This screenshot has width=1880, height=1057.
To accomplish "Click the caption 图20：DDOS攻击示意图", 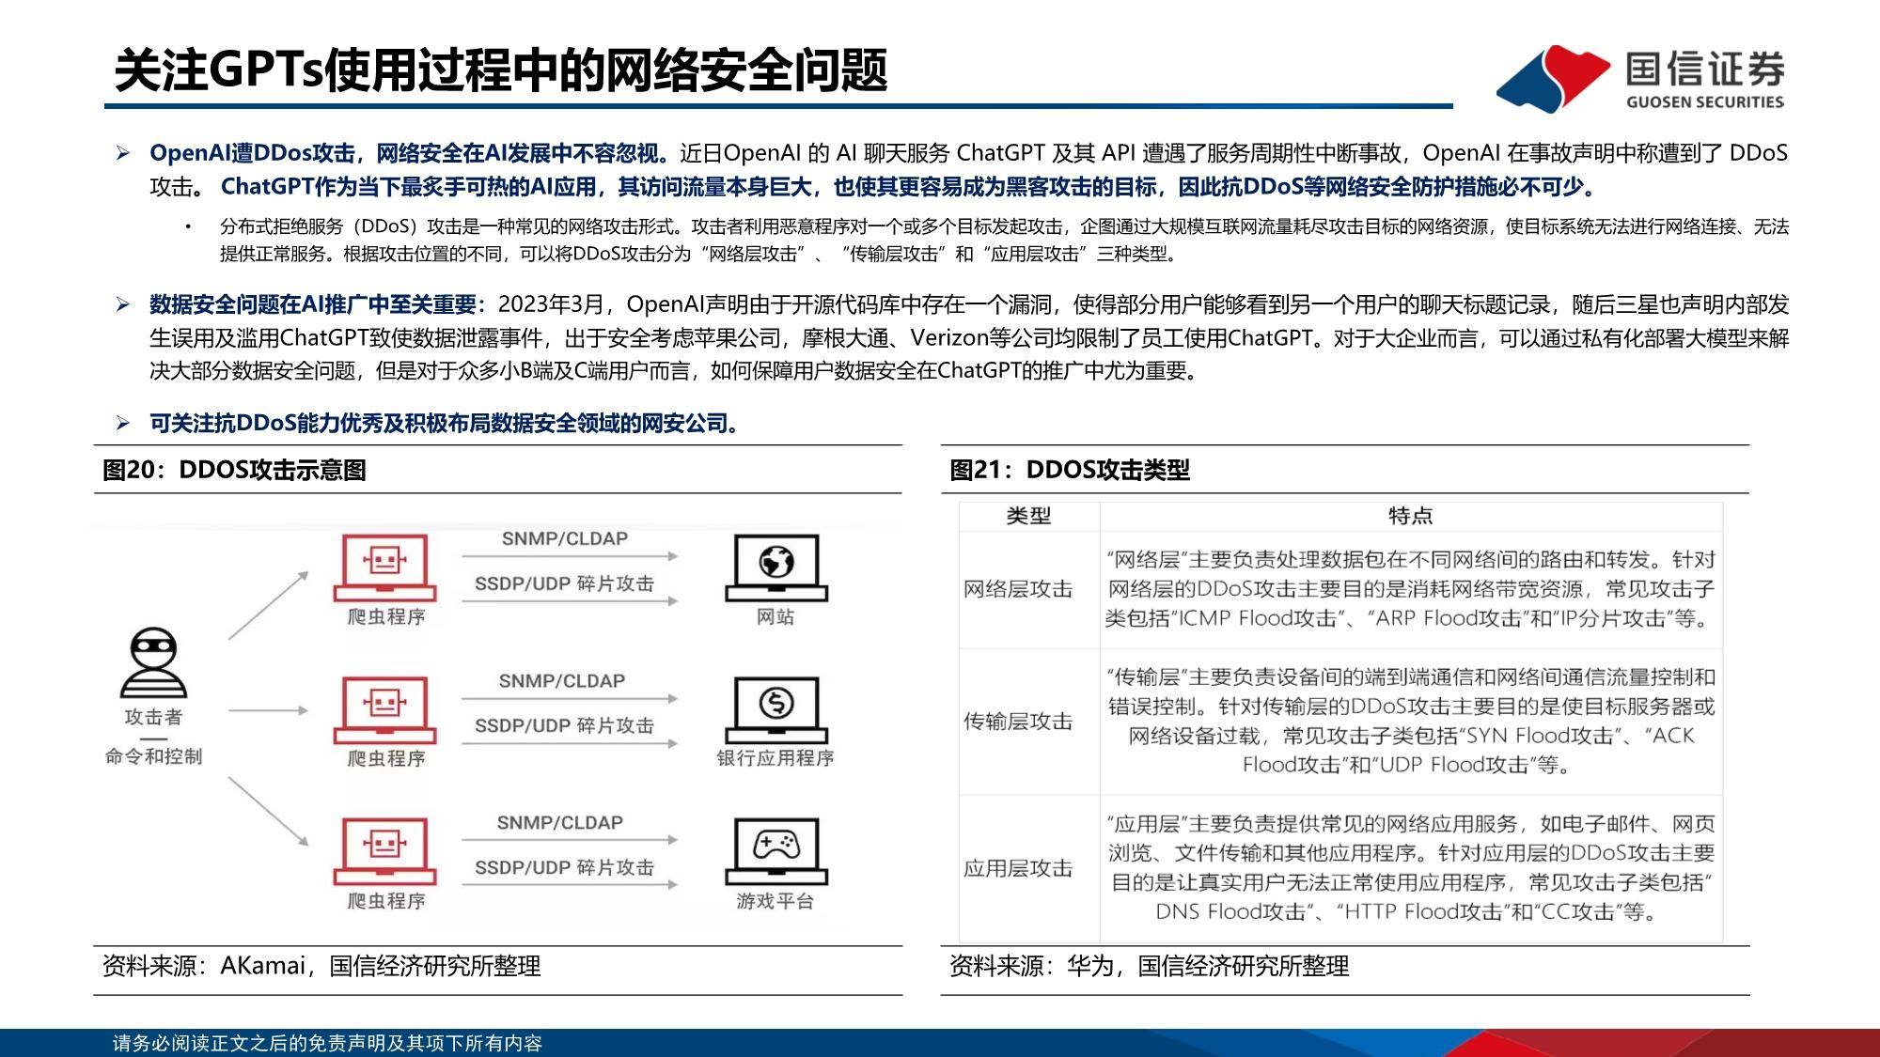I will coord(234,470).
